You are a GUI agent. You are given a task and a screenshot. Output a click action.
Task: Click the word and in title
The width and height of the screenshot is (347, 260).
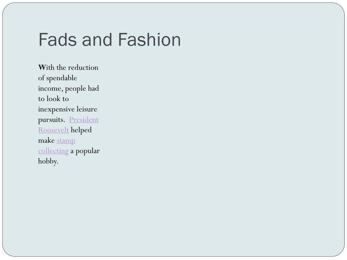coord(97,40)
